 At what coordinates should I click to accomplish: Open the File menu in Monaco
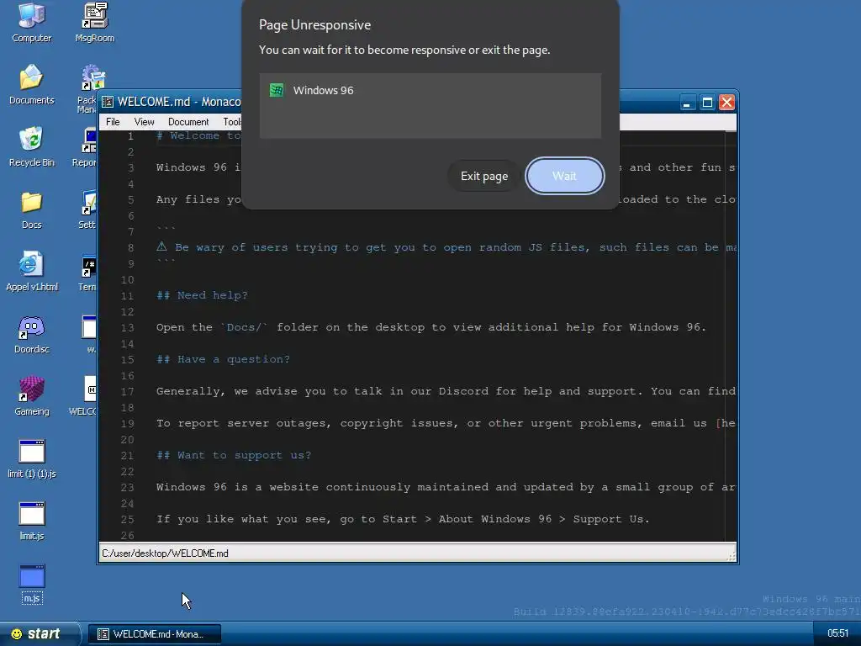click(113, 121)
